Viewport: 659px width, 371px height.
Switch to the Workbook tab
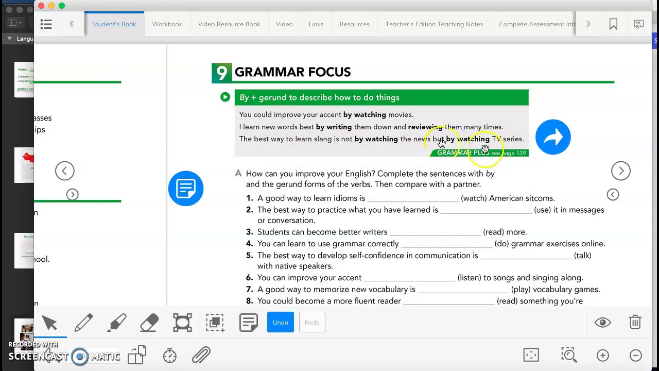[x=167, y=24]
